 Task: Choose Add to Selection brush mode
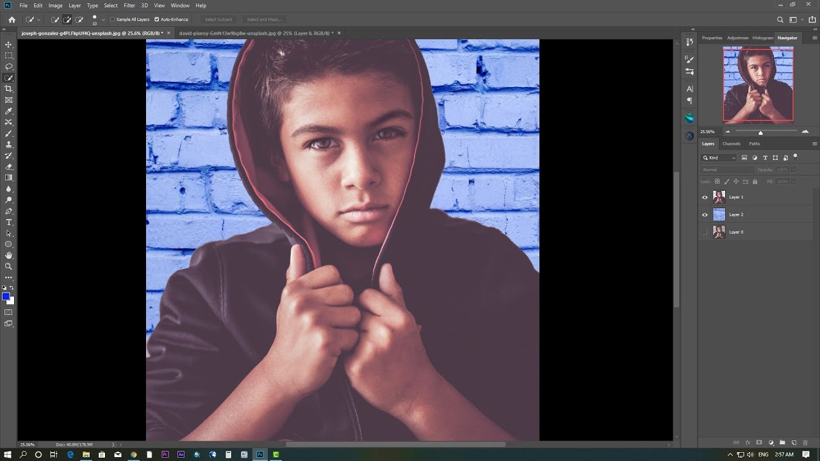[x=67, y=20]
